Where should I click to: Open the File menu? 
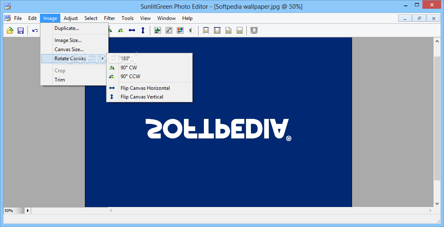18,18
